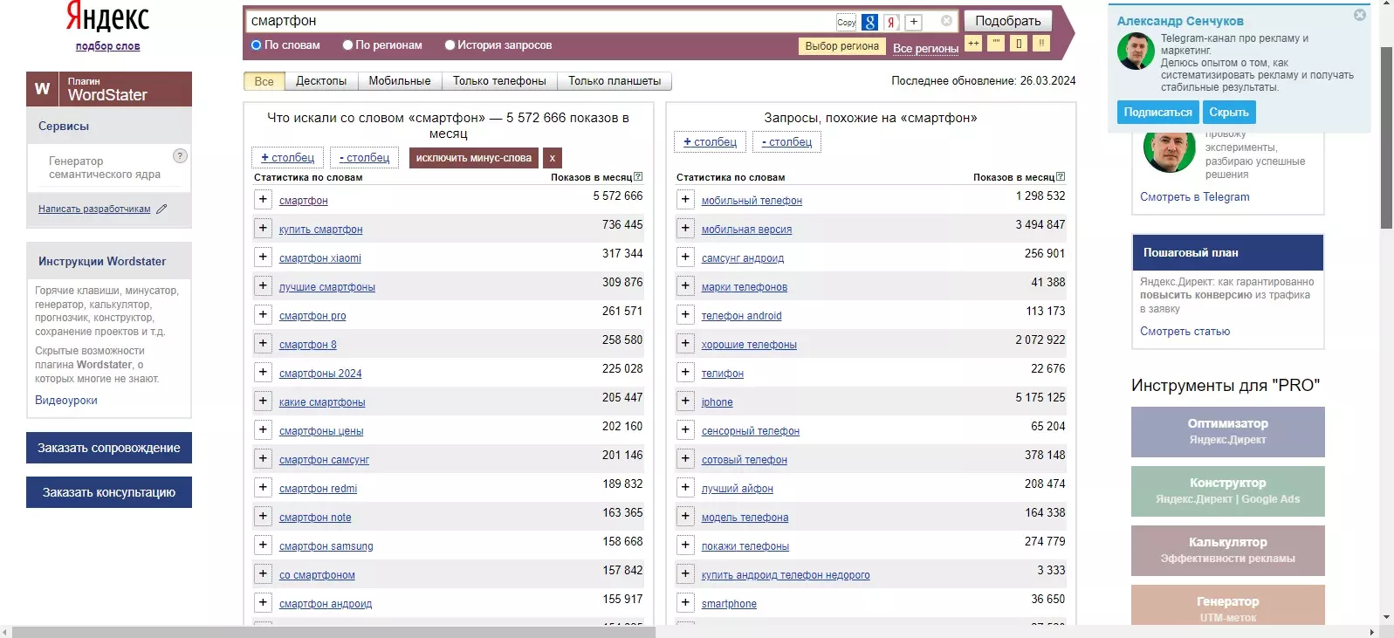
Task: Apply the ++ operator button
Action: [x=973, y=43]
